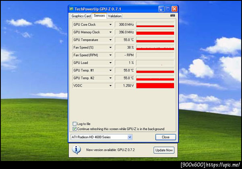The image size is (242, 169).
Task: Click the TechPowerUp GPU-Z 0.7.1 title text
Action: [98, 9]
